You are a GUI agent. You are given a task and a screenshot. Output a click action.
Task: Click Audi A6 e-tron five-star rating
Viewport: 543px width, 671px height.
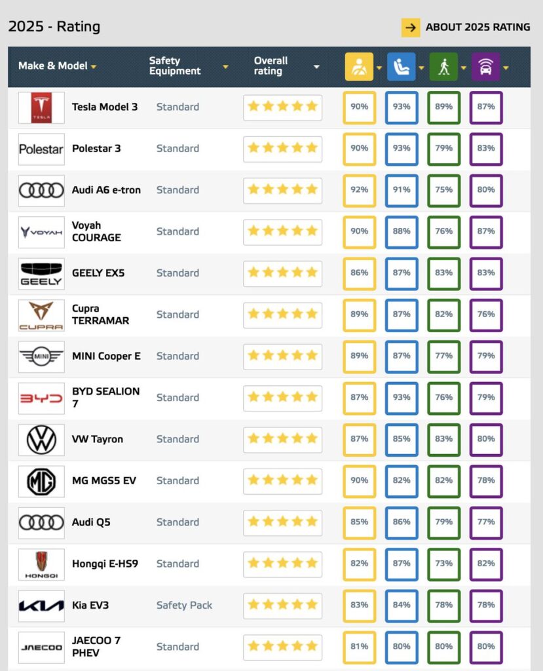[x=282, y=190]
